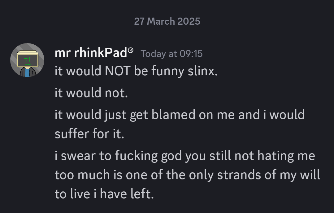
Task: Click the final line "to live i have left."
Action: click(104, 194)
